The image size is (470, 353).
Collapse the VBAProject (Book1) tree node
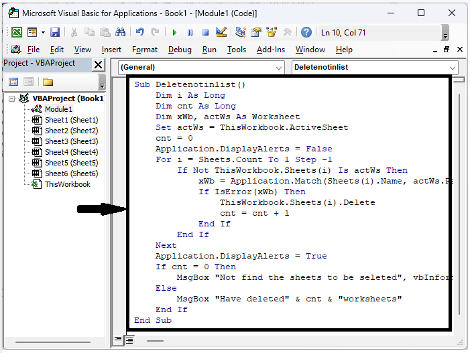pyautogui.click(x=11, y=98)
